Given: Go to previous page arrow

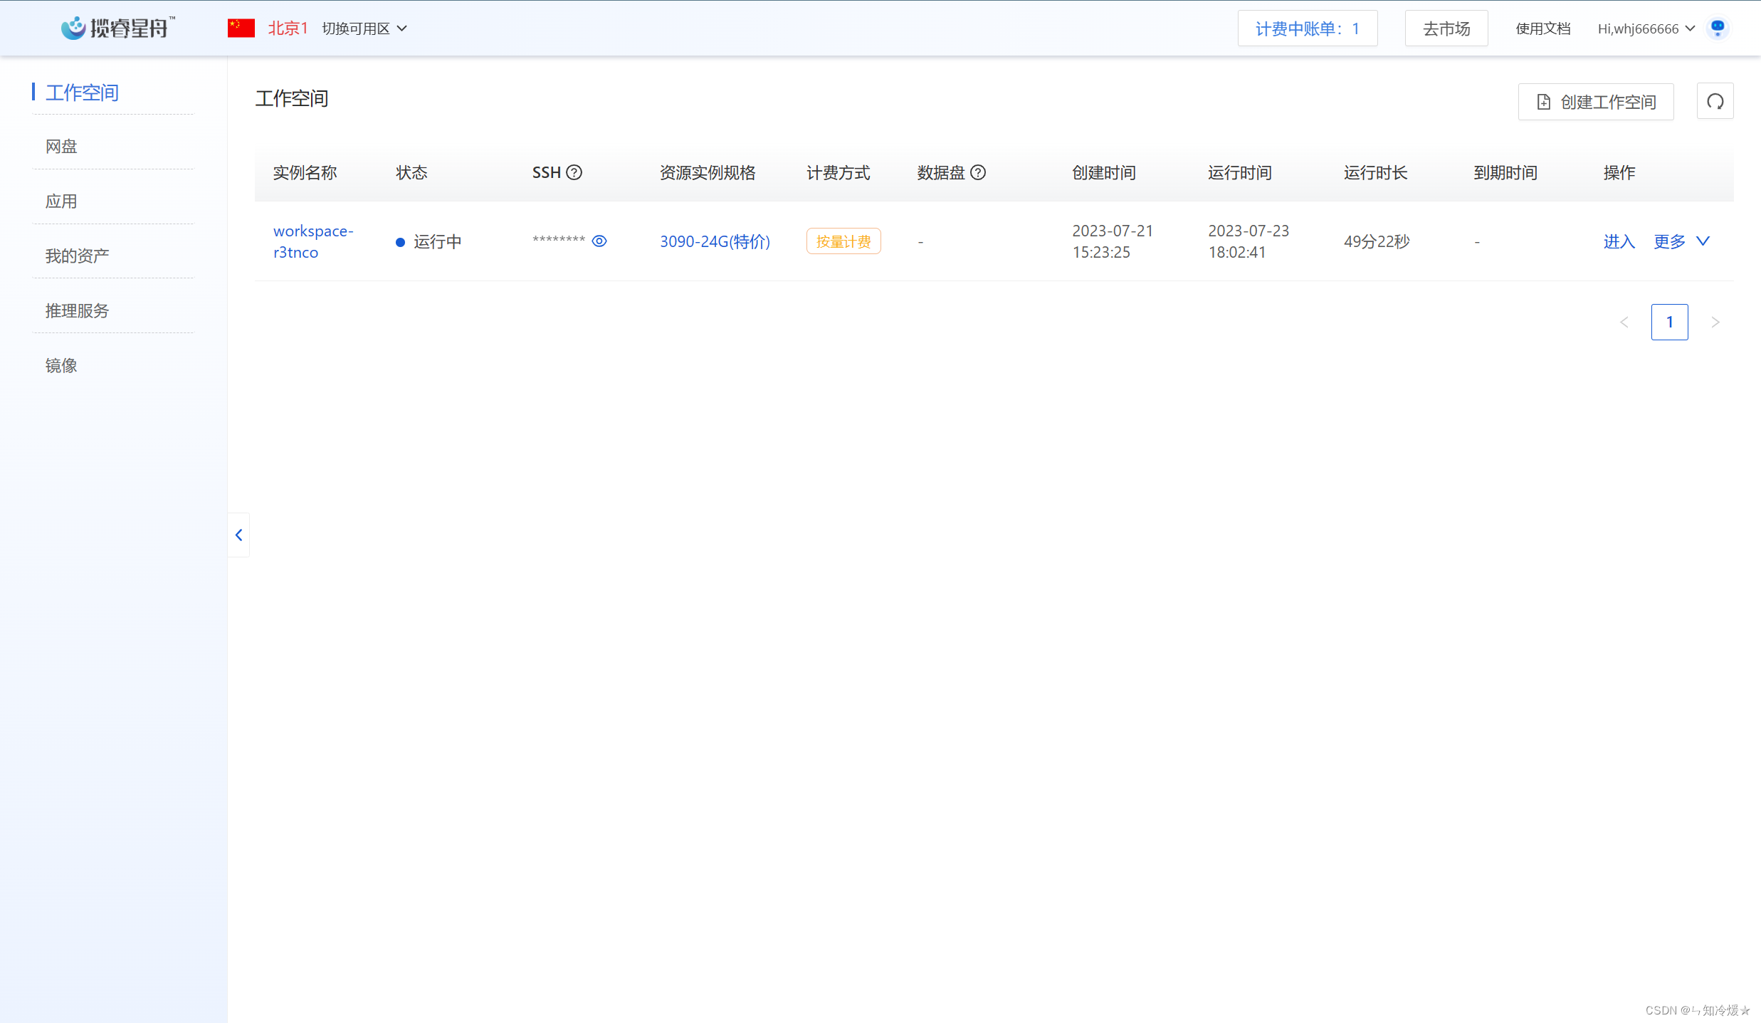Looking at the screenshot, I should (1624, 322).
